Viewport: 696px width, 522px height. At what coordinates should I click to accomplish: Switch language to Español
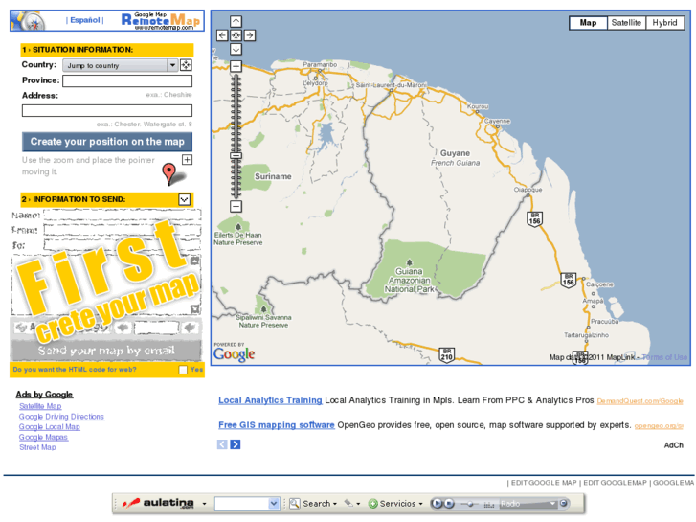pos(85,20)
